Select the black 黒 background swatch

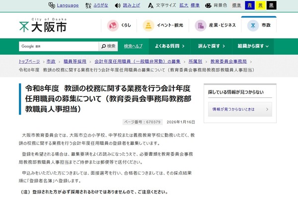click(x=271, y=5)
